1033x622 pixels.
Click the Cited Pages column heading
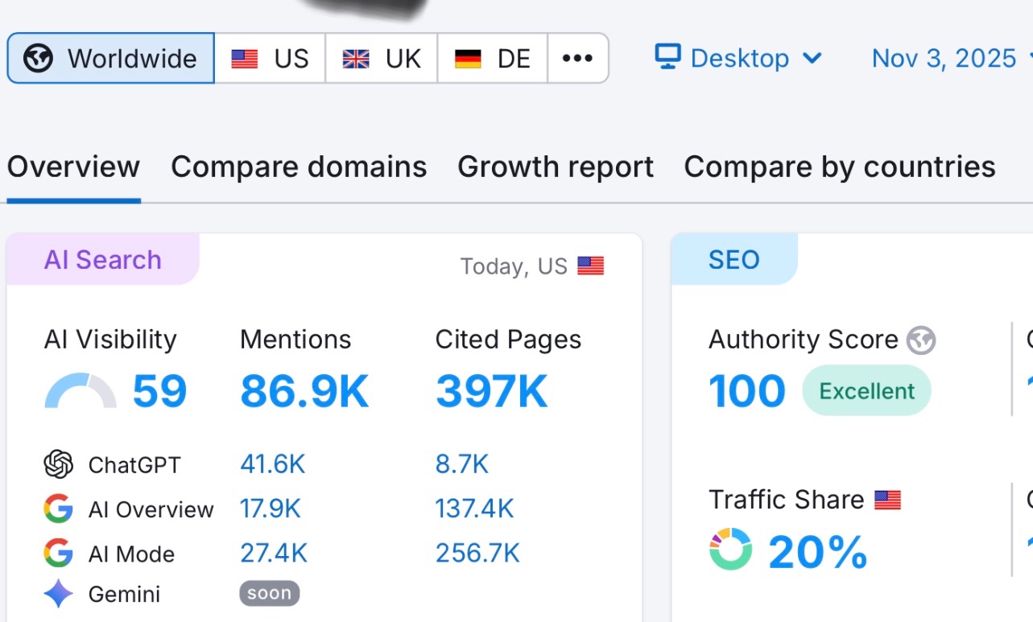tap(509, 340)
